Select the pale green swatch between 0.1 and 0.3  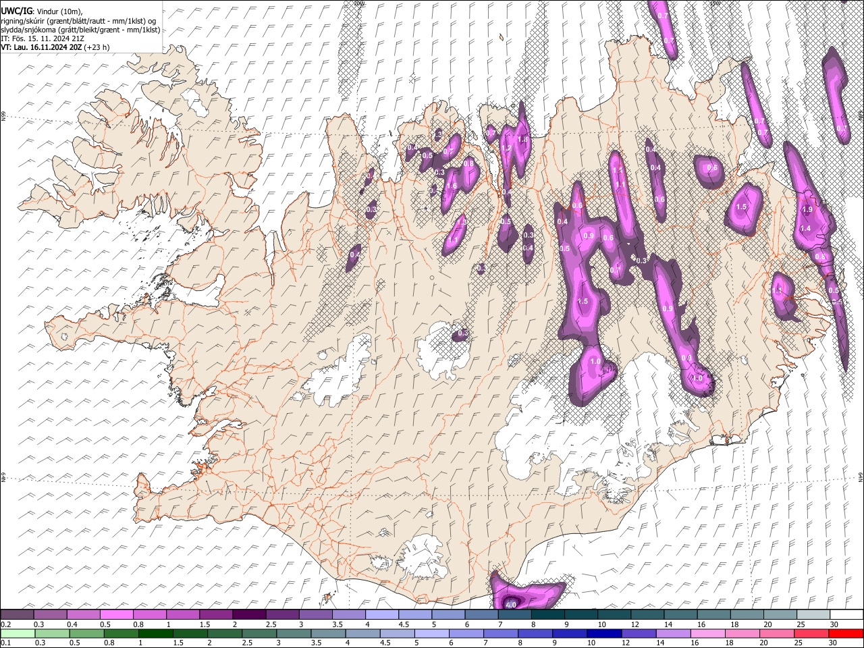18,633
